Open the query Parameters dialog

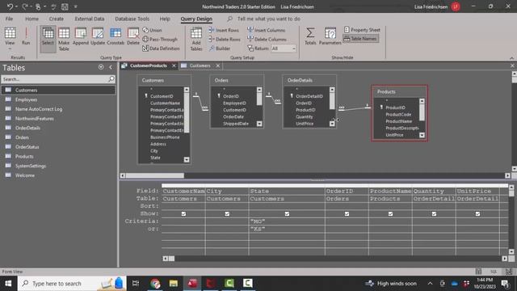[x=330, y=36]
